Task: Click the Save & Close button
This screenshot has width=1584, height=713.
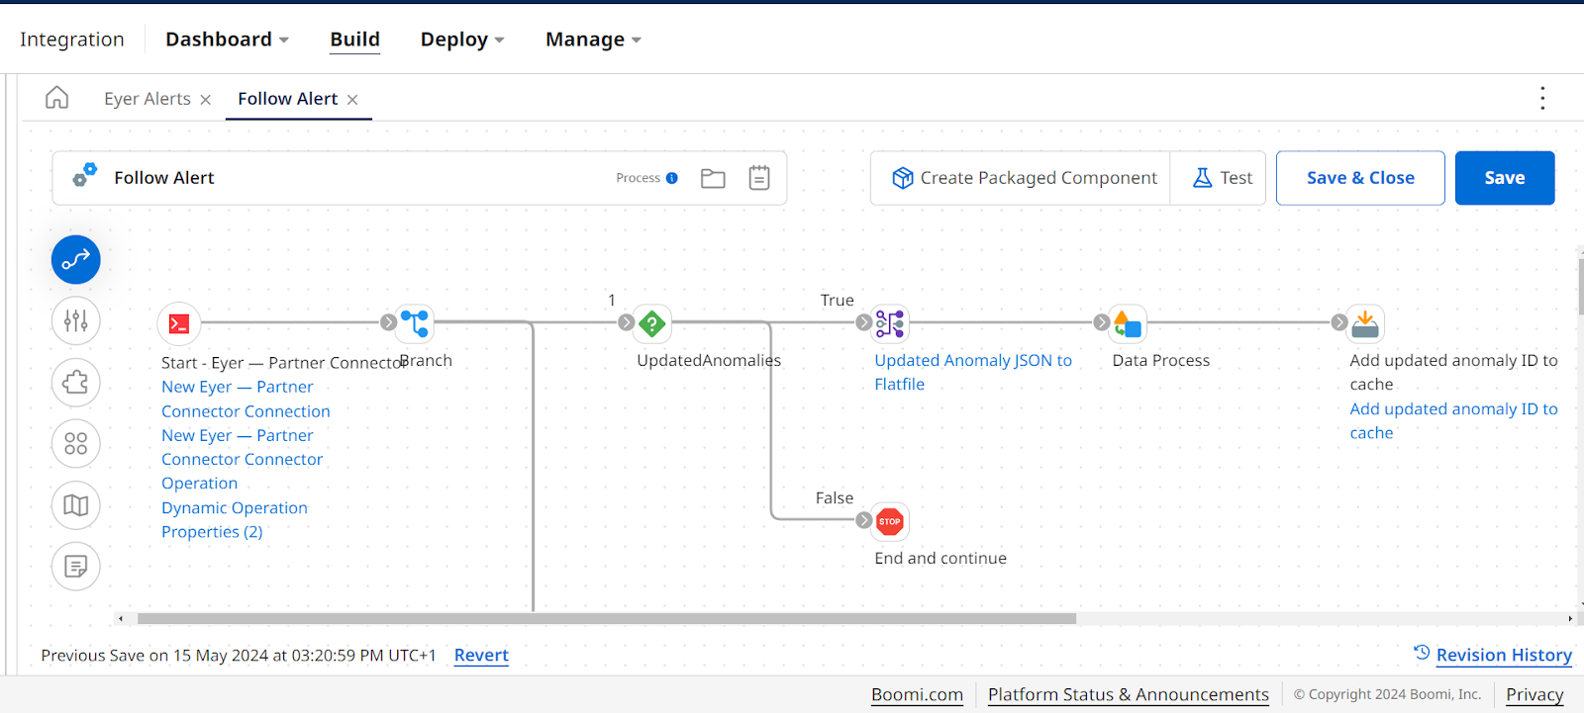Action: point(1360,178)
